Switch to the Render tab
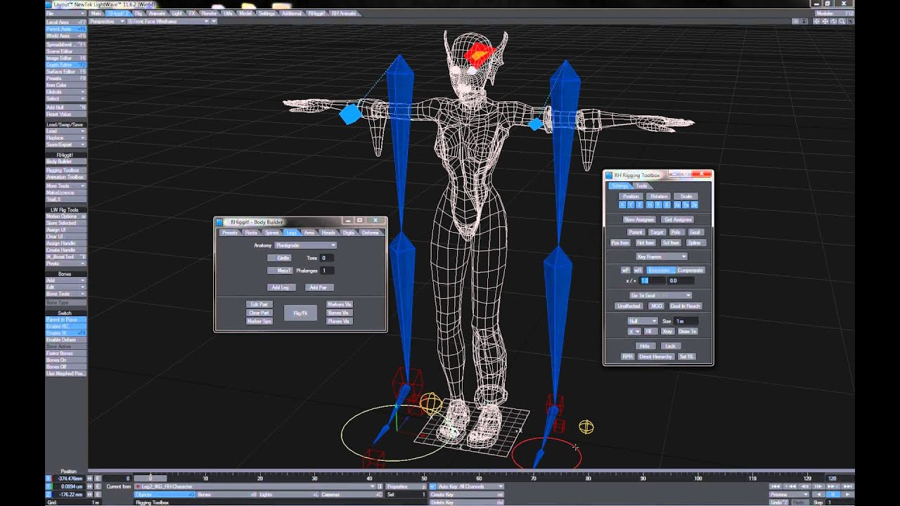The height and width of the screenshot is (506, 900). 210,13
